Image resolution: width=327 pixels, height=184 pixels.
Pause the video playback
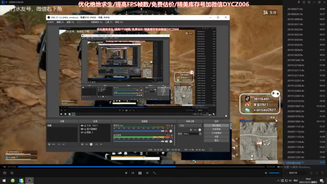point(140,173)
